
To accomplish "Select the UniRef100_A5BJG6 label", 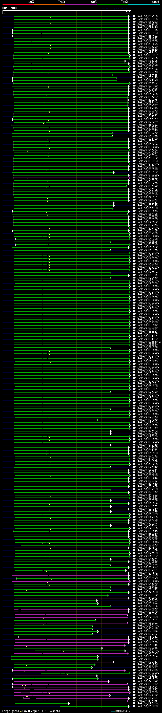I will point(145,61).
